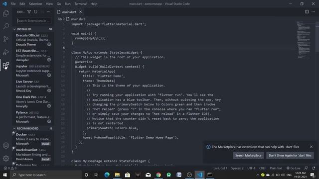Click Go Live in status bar
The height and width of the screenshot is (179, 319).
click(294, 168)
